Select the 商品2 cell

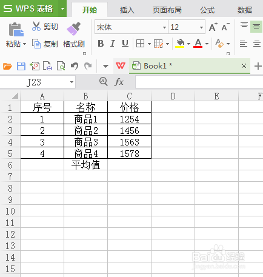pyautogui.click(x=85, y=130)
